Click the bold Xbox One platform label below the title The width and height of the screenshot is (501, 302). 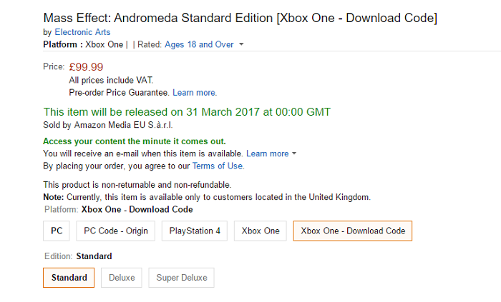[104, 44]
